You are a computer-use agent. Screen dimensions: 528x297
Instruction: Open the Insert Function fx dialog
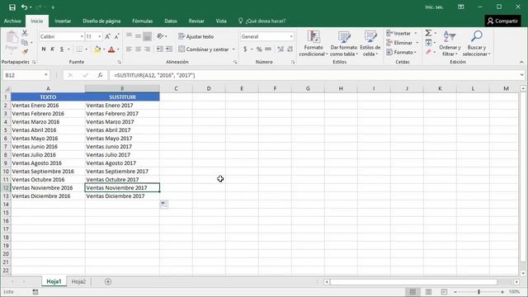tap(100, 75)
